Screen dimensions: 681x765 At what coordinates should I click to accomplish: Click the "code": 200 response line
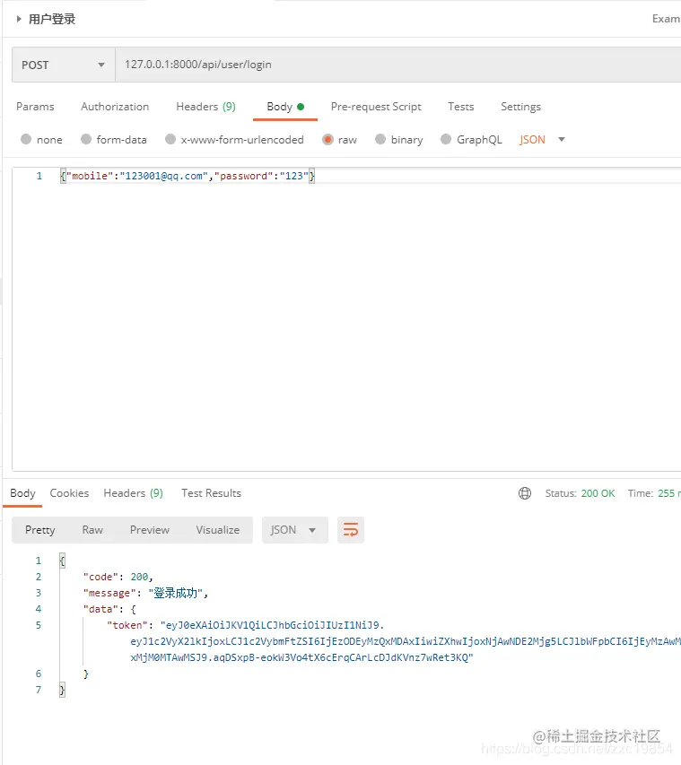click(118, 577)
